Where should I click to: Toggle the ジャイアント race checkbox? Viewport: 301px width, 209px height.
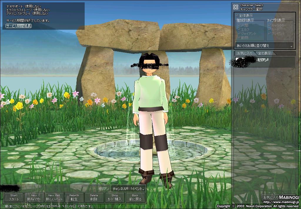(x=239, y=33)
